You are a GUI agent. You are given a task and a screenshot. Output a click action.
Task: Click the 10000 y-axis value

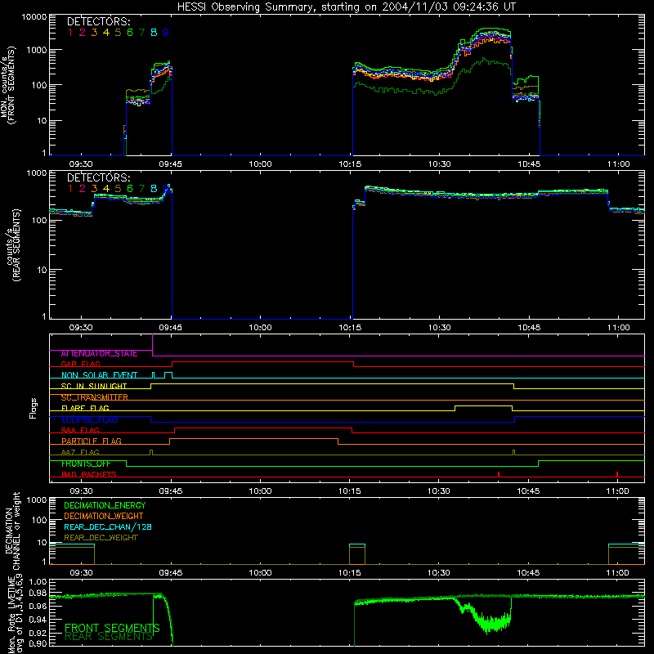point(34,17)
